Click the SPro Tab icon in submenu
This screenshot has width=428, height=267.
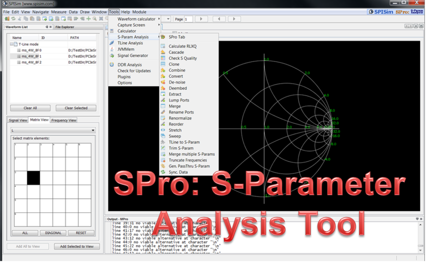[163, 37]
